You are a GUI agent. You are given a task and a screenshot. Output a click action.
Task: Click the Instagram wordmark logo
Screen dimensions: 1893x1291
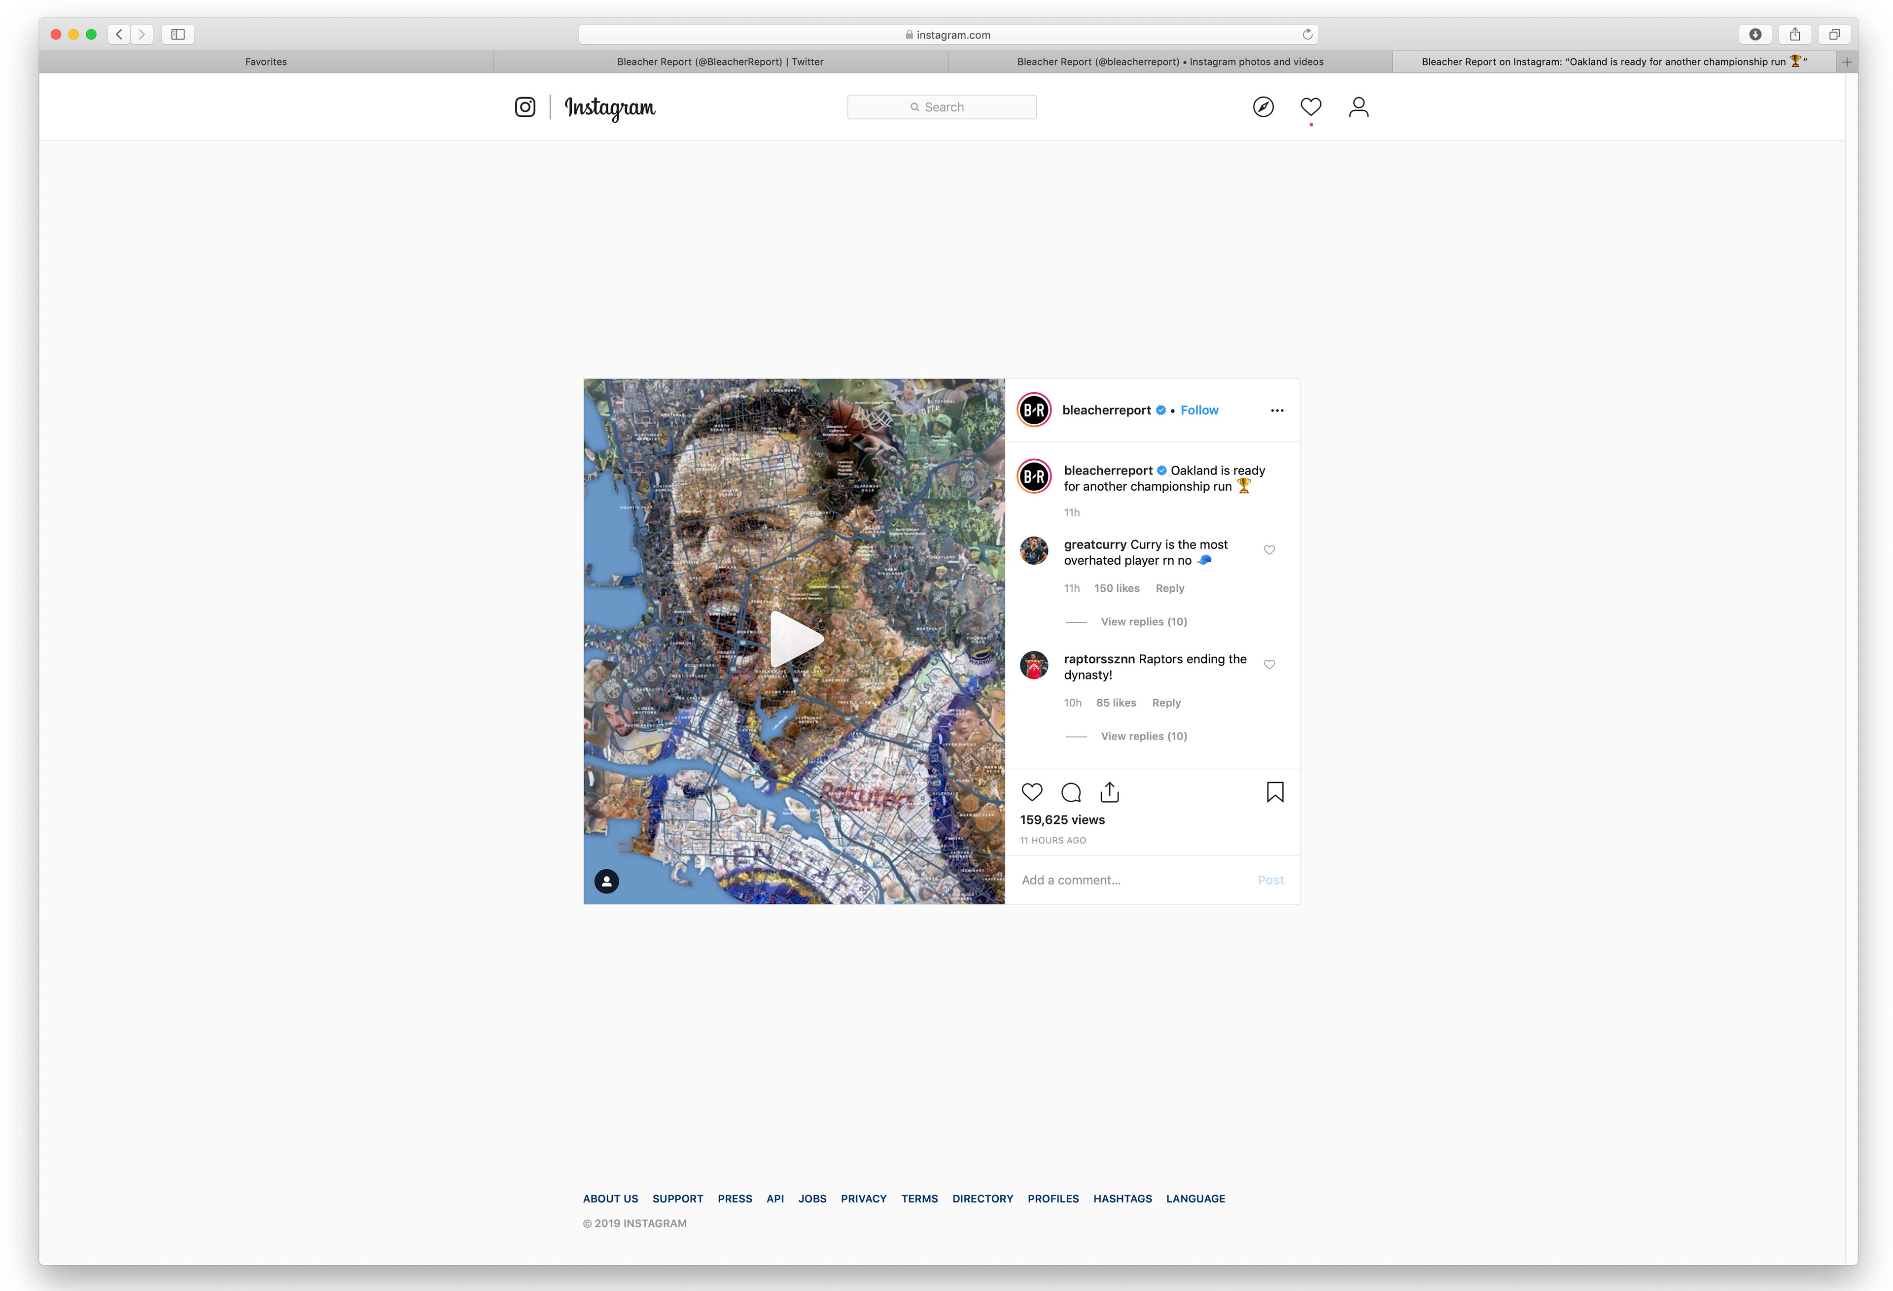609,107
